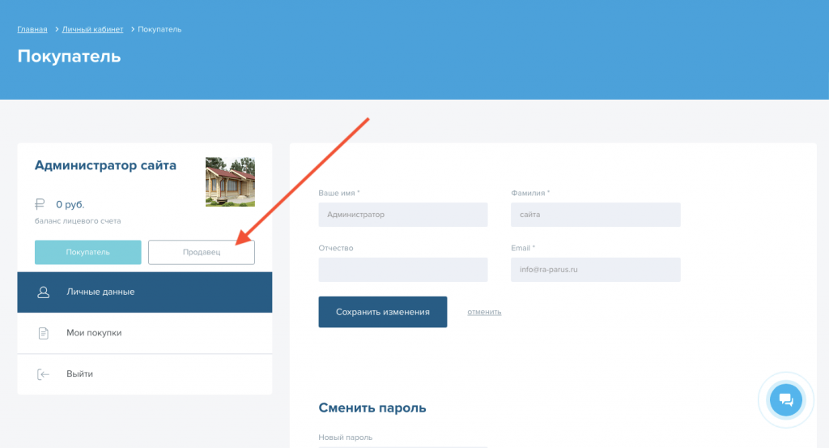Click the Сохранить изменения button
The height and width of the screenshot is (448, 829).
point(383,312)
